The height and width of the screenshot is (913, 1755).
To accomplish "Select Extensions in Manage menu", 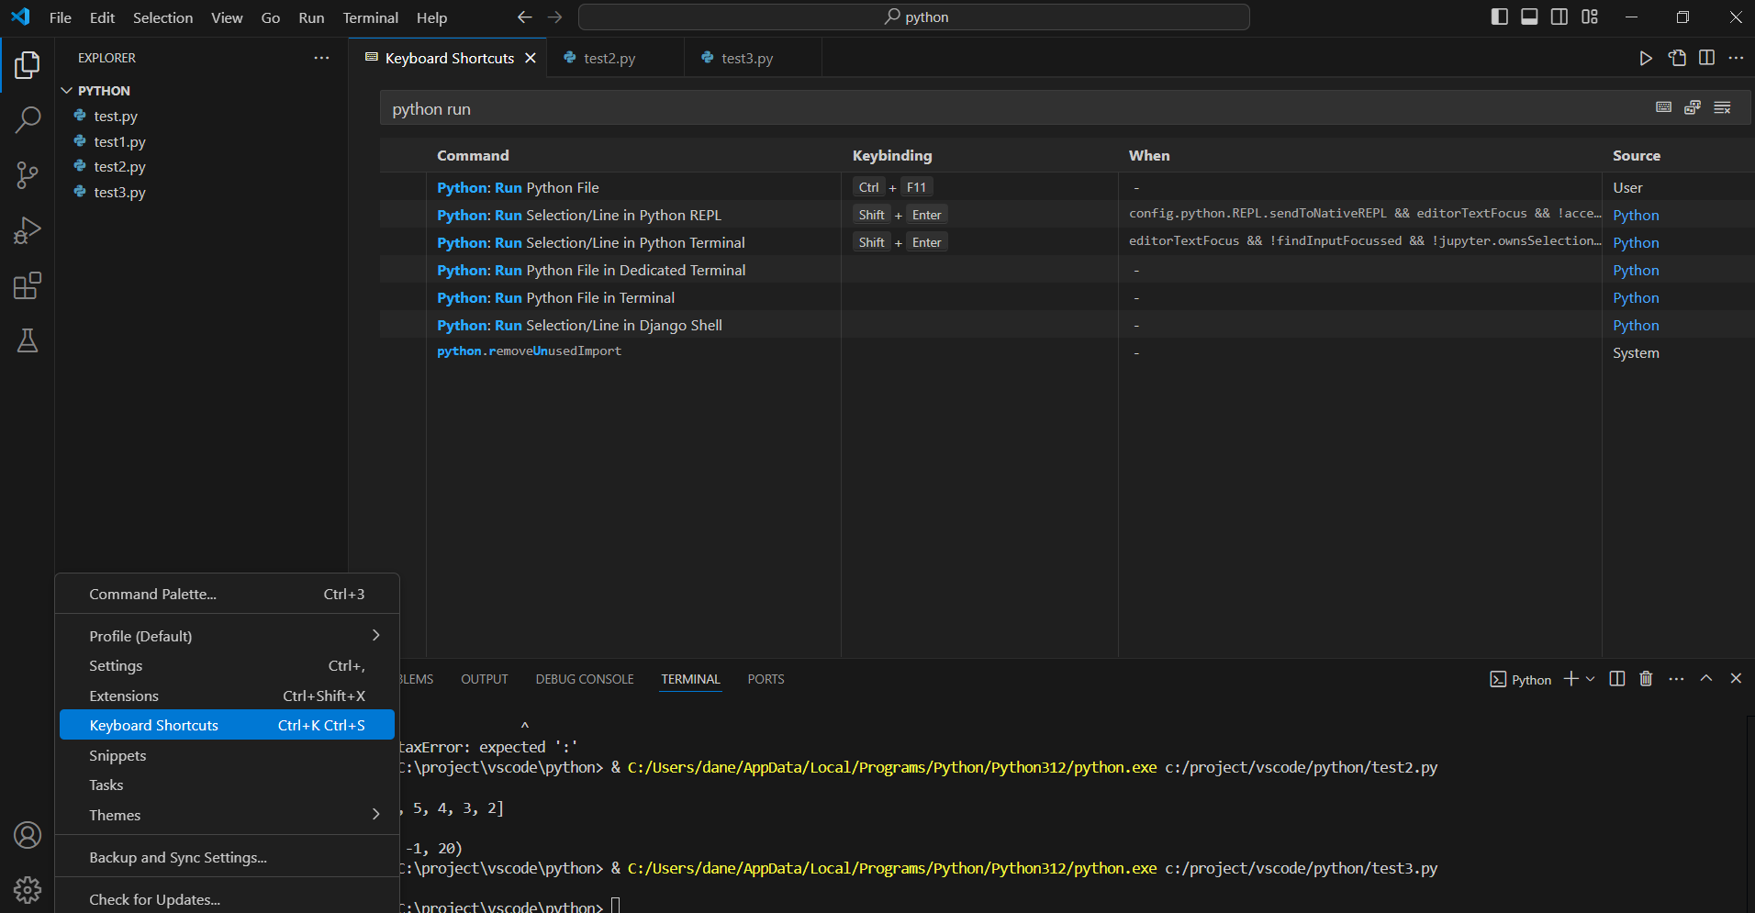I will (227, 696).
